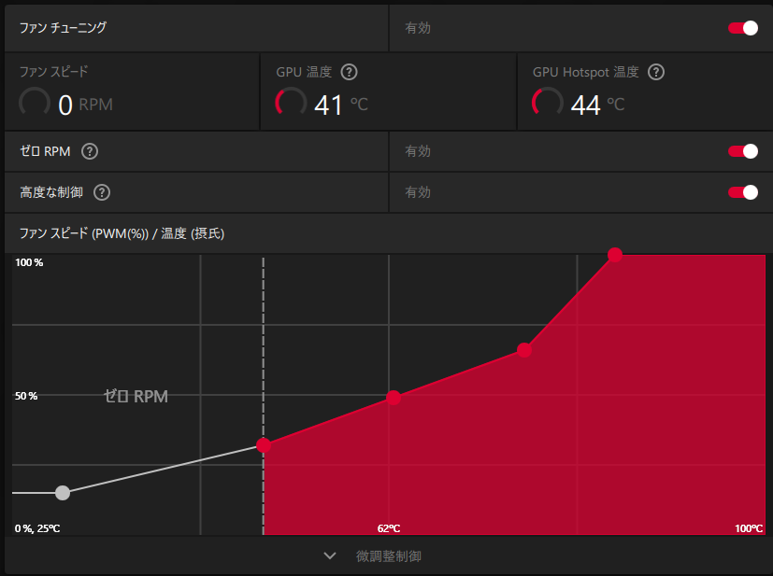
Task: Open the help tooltip for 高度な制御
Action: point(102,192)
